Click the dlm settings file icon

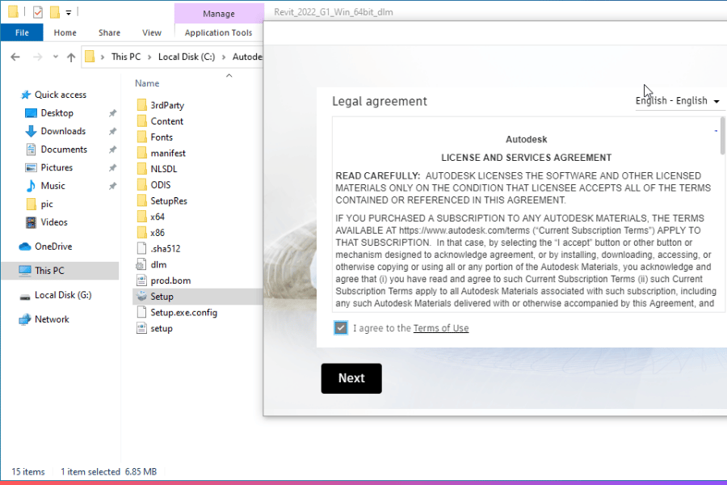coord(141,264)
